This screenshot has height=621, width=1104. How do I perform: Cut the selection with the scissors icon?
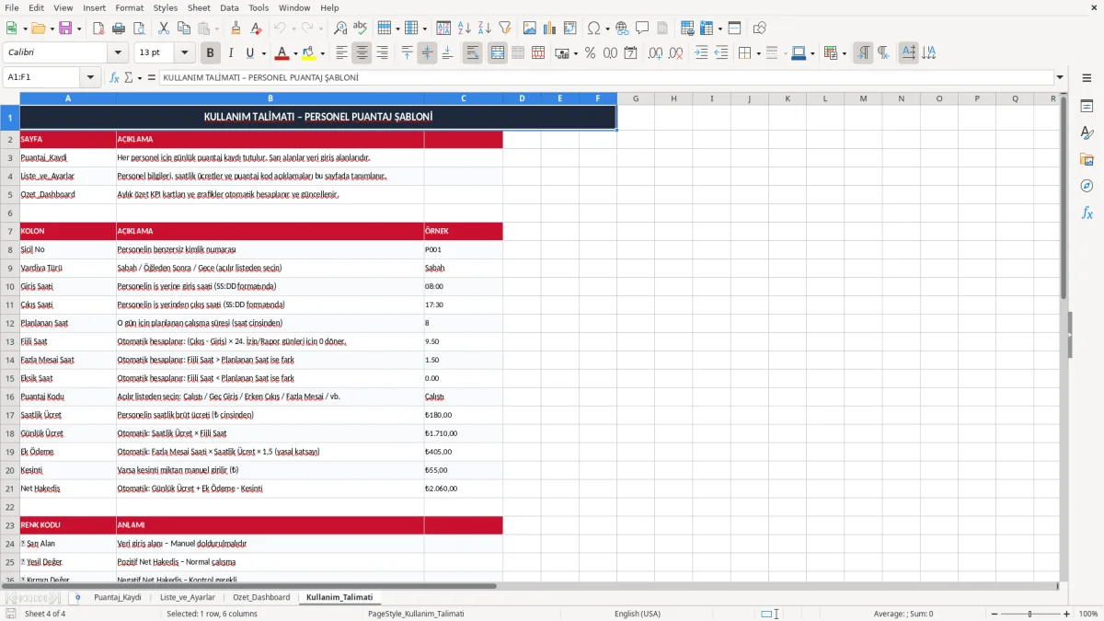tap(163, 29)
